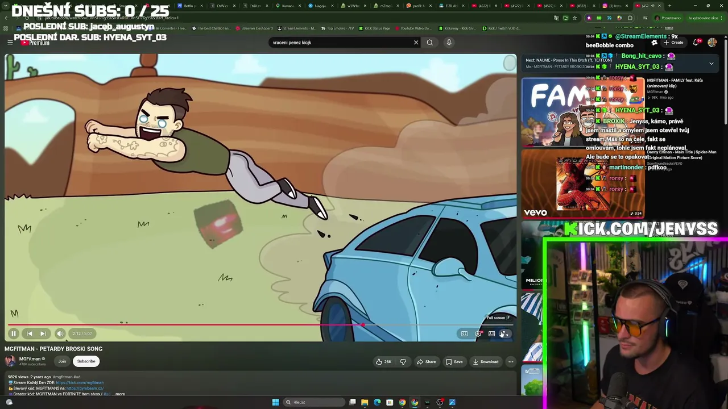The height and width of the screenshot is (409, 728).
Task: Open Task View on the taskbar
Action: point(353,402)
